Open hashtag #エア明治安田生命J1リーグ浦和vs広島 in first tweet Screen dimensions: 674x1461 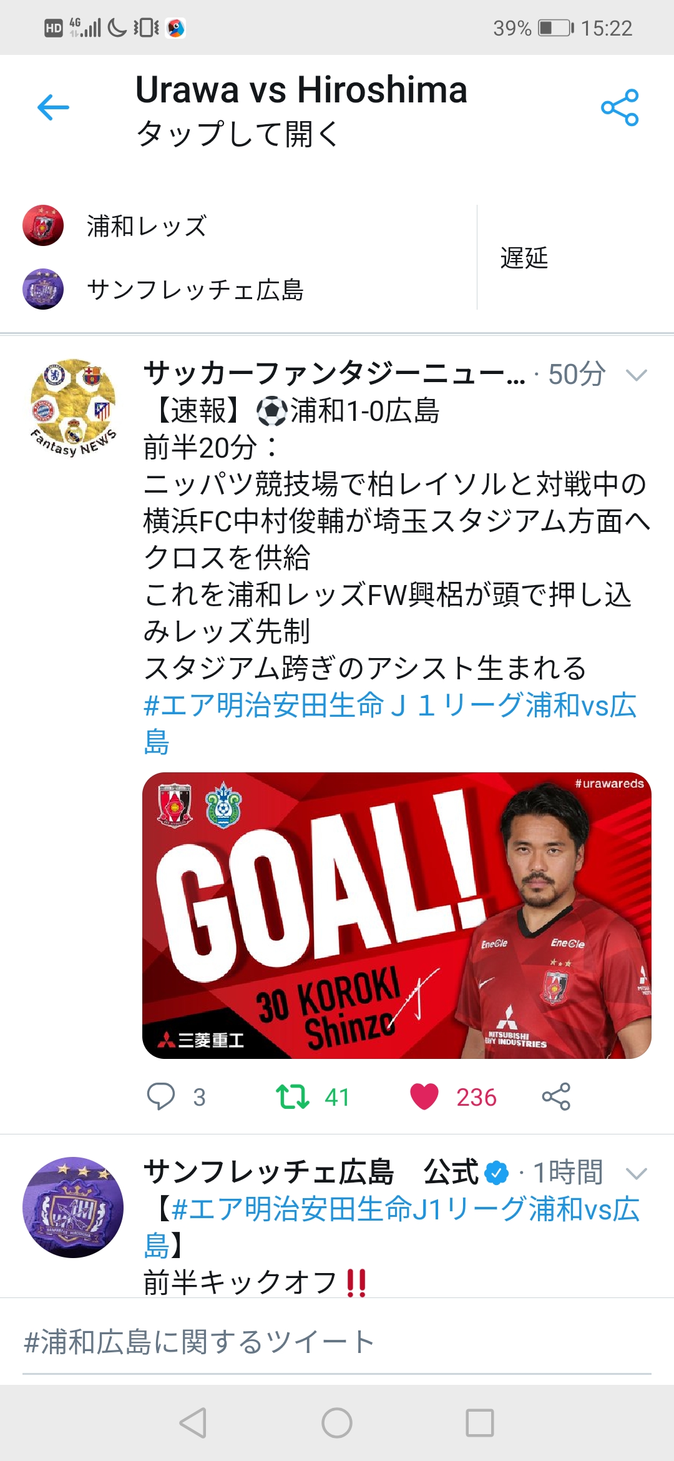[x=390, y=723]
